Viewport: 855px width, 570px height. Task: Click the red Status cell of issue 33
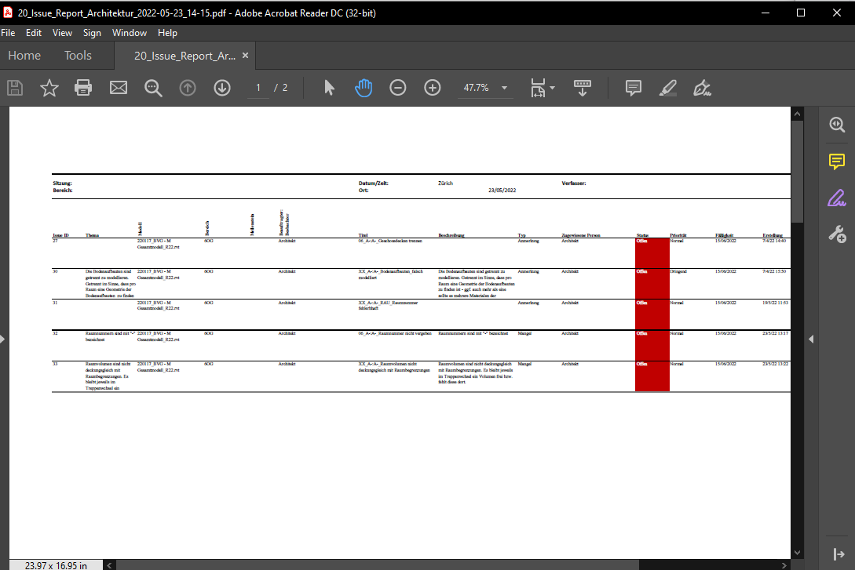click(652, 376)
